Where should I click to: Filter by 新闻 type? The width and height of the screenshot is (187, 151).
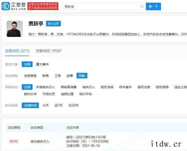[x=46, y=76]
